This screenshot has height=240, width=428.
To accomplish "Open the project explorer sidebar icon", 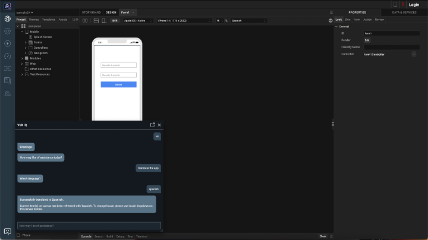I will pyautogui.click(x=7, y=18).
